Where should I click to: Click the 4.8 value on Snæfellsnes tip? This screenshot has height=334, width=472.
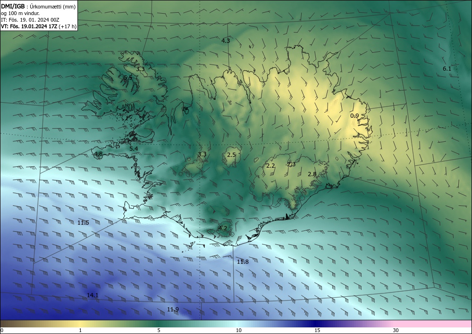coord(99,154)
